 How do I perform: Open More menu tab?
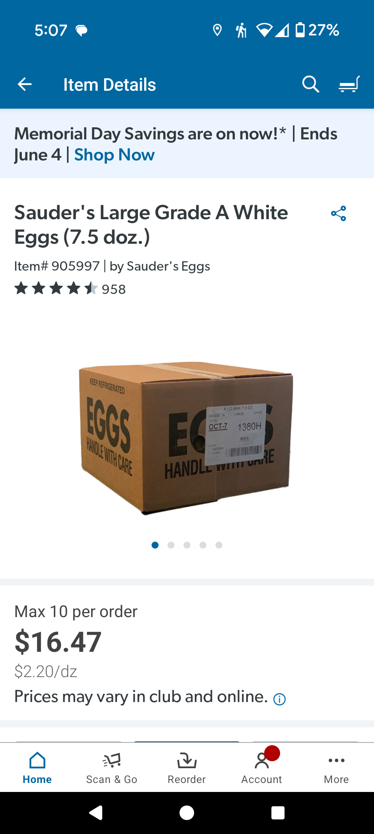(x=336, y=767)
